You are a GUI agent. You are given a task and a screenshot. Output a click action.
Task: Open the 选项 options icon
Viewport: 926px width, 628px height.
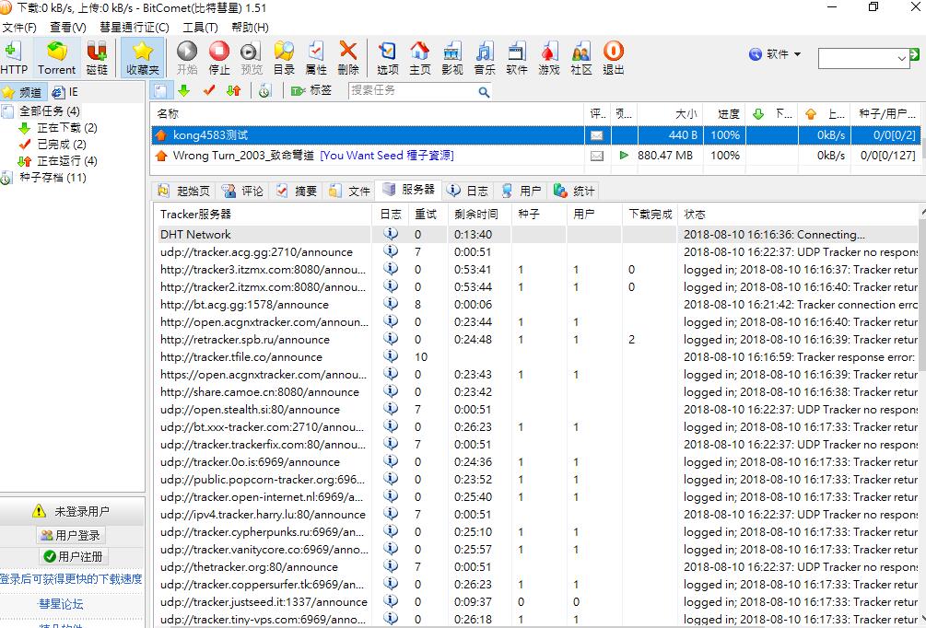[387, 58]
